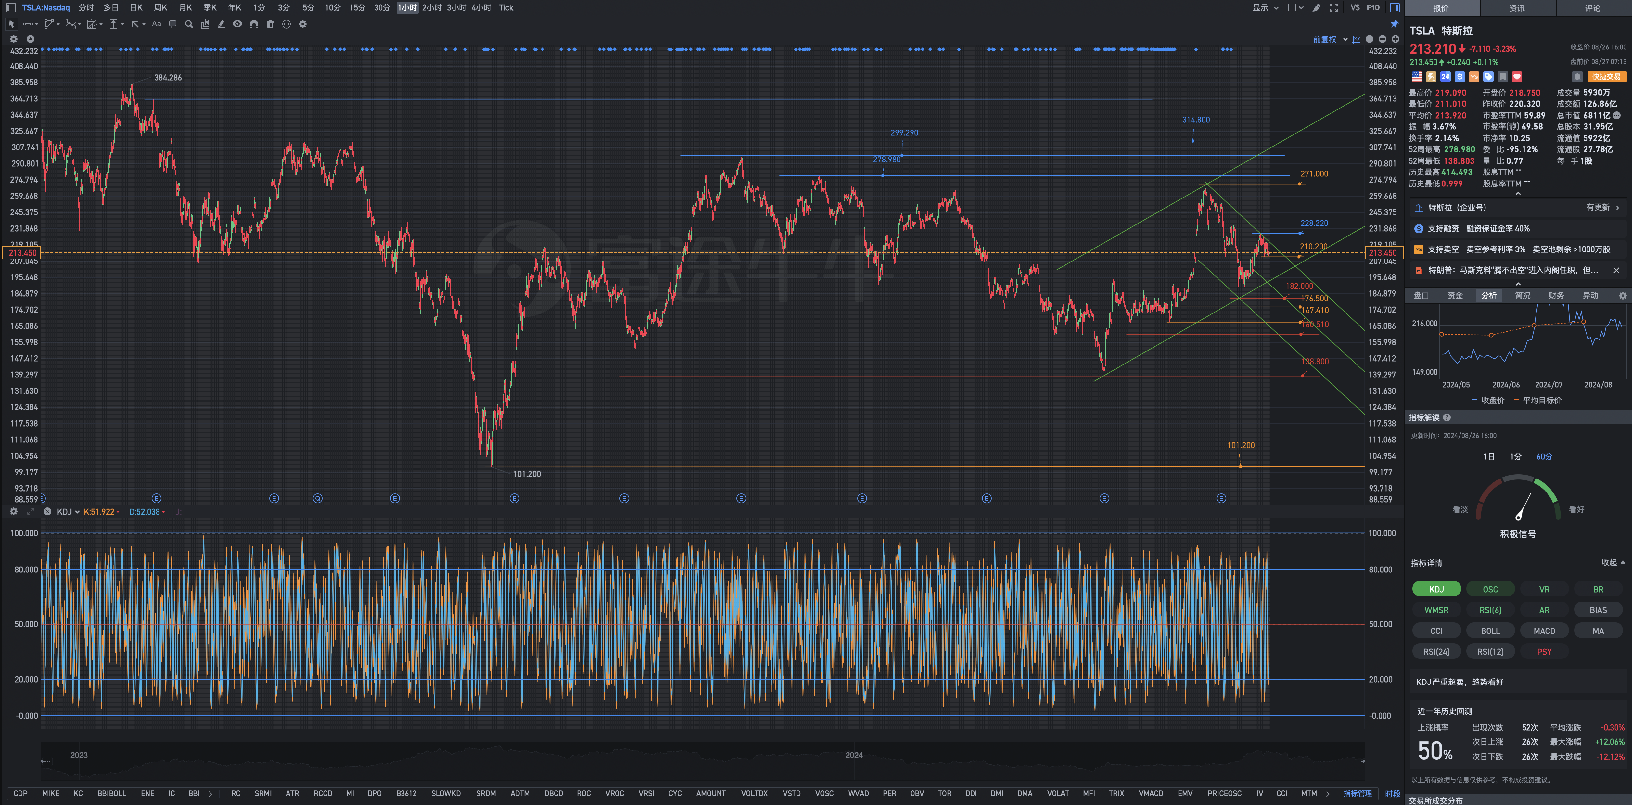Click the US flag market icon
This screenshot has width=1632, height=805.
[x=1417, y=77]
